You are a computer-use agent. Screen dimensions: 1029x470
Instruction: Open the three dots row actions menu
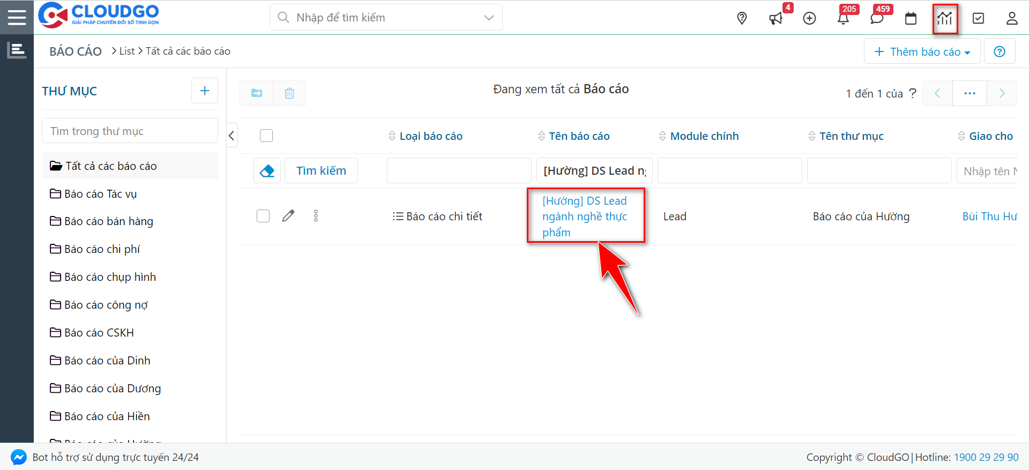[316, 216]
